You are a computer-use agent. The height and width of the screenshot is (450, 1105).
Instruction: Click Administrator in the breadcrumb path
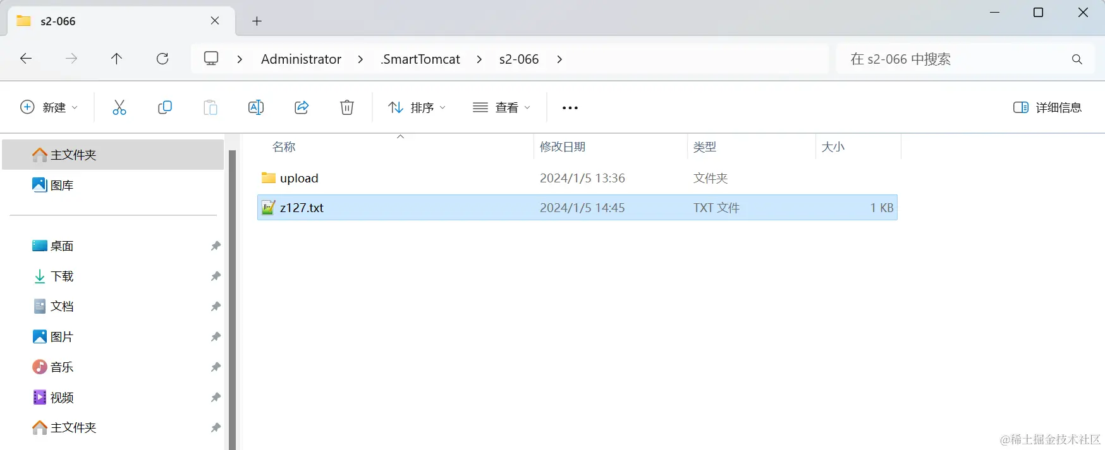click(x=301, y=59)
